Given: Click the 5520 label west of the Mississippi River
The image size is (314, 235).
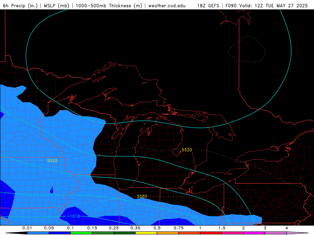Looking at the screenshot, I should pos(52,161).
